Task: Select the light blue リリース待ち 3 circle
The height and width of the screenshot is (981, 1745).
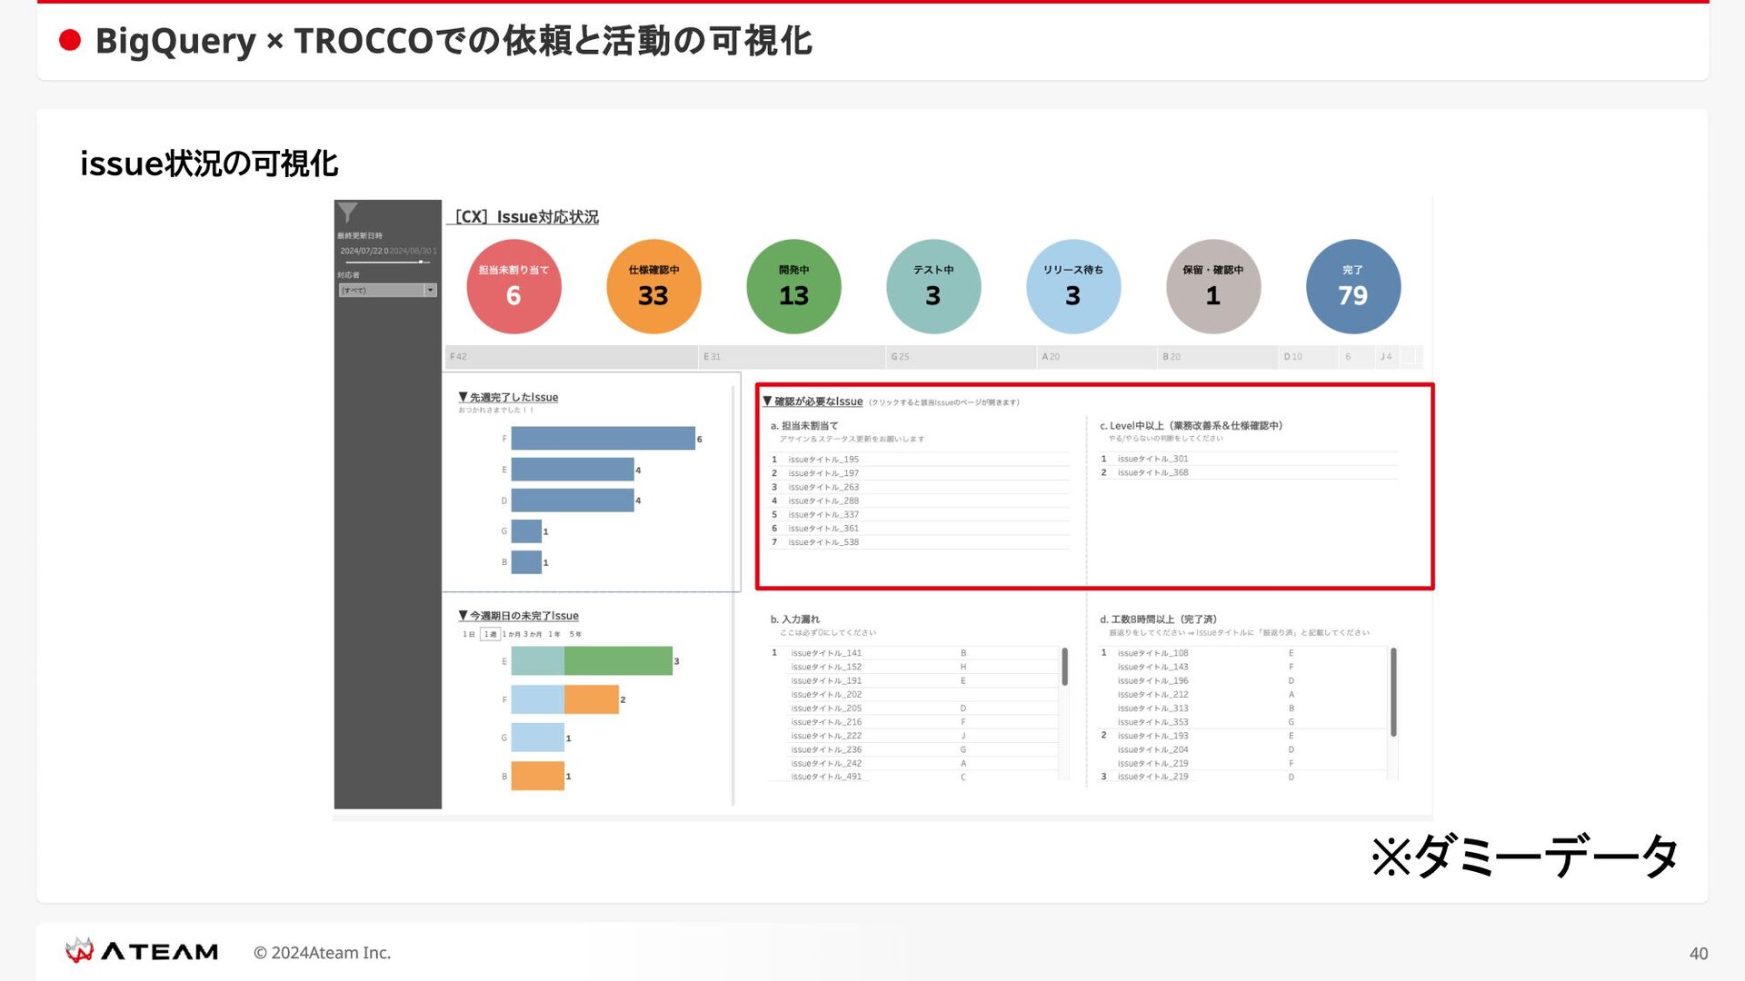Action: pyautogui.click(x=1073, y=286)
